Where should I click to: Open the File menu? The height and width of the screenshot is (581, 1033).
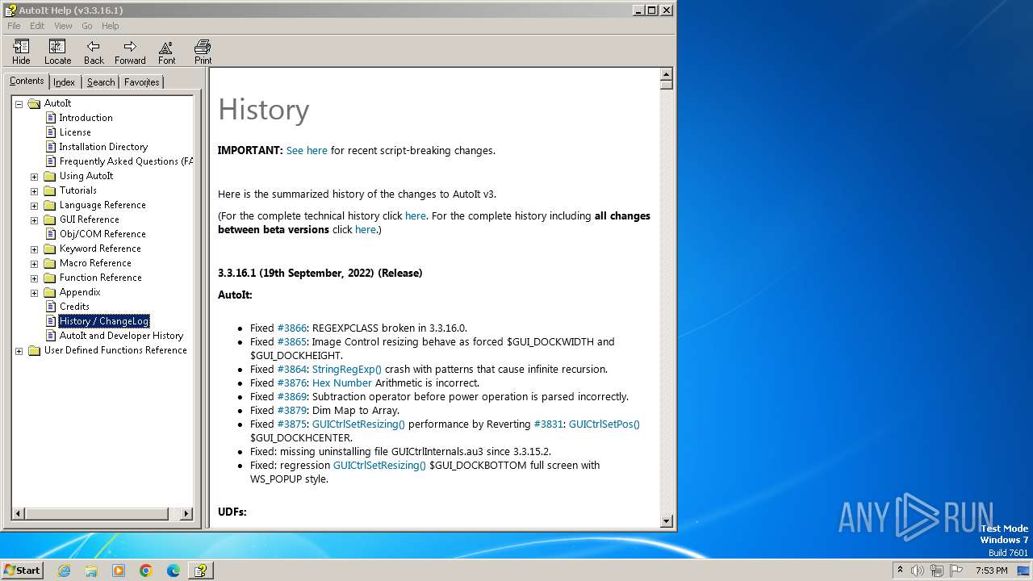pos(14,26)
